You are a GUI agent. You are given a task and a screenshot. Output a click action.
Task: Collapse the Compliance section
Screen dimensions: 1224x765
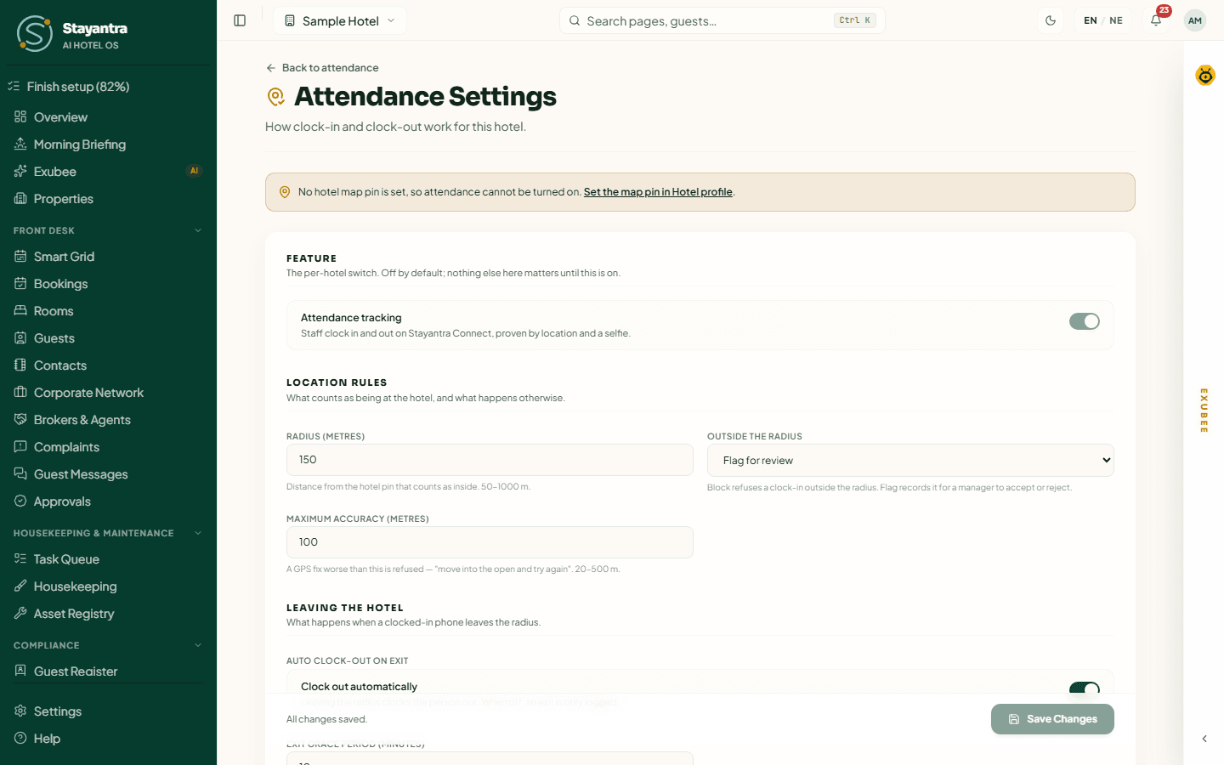click(198, 645)
